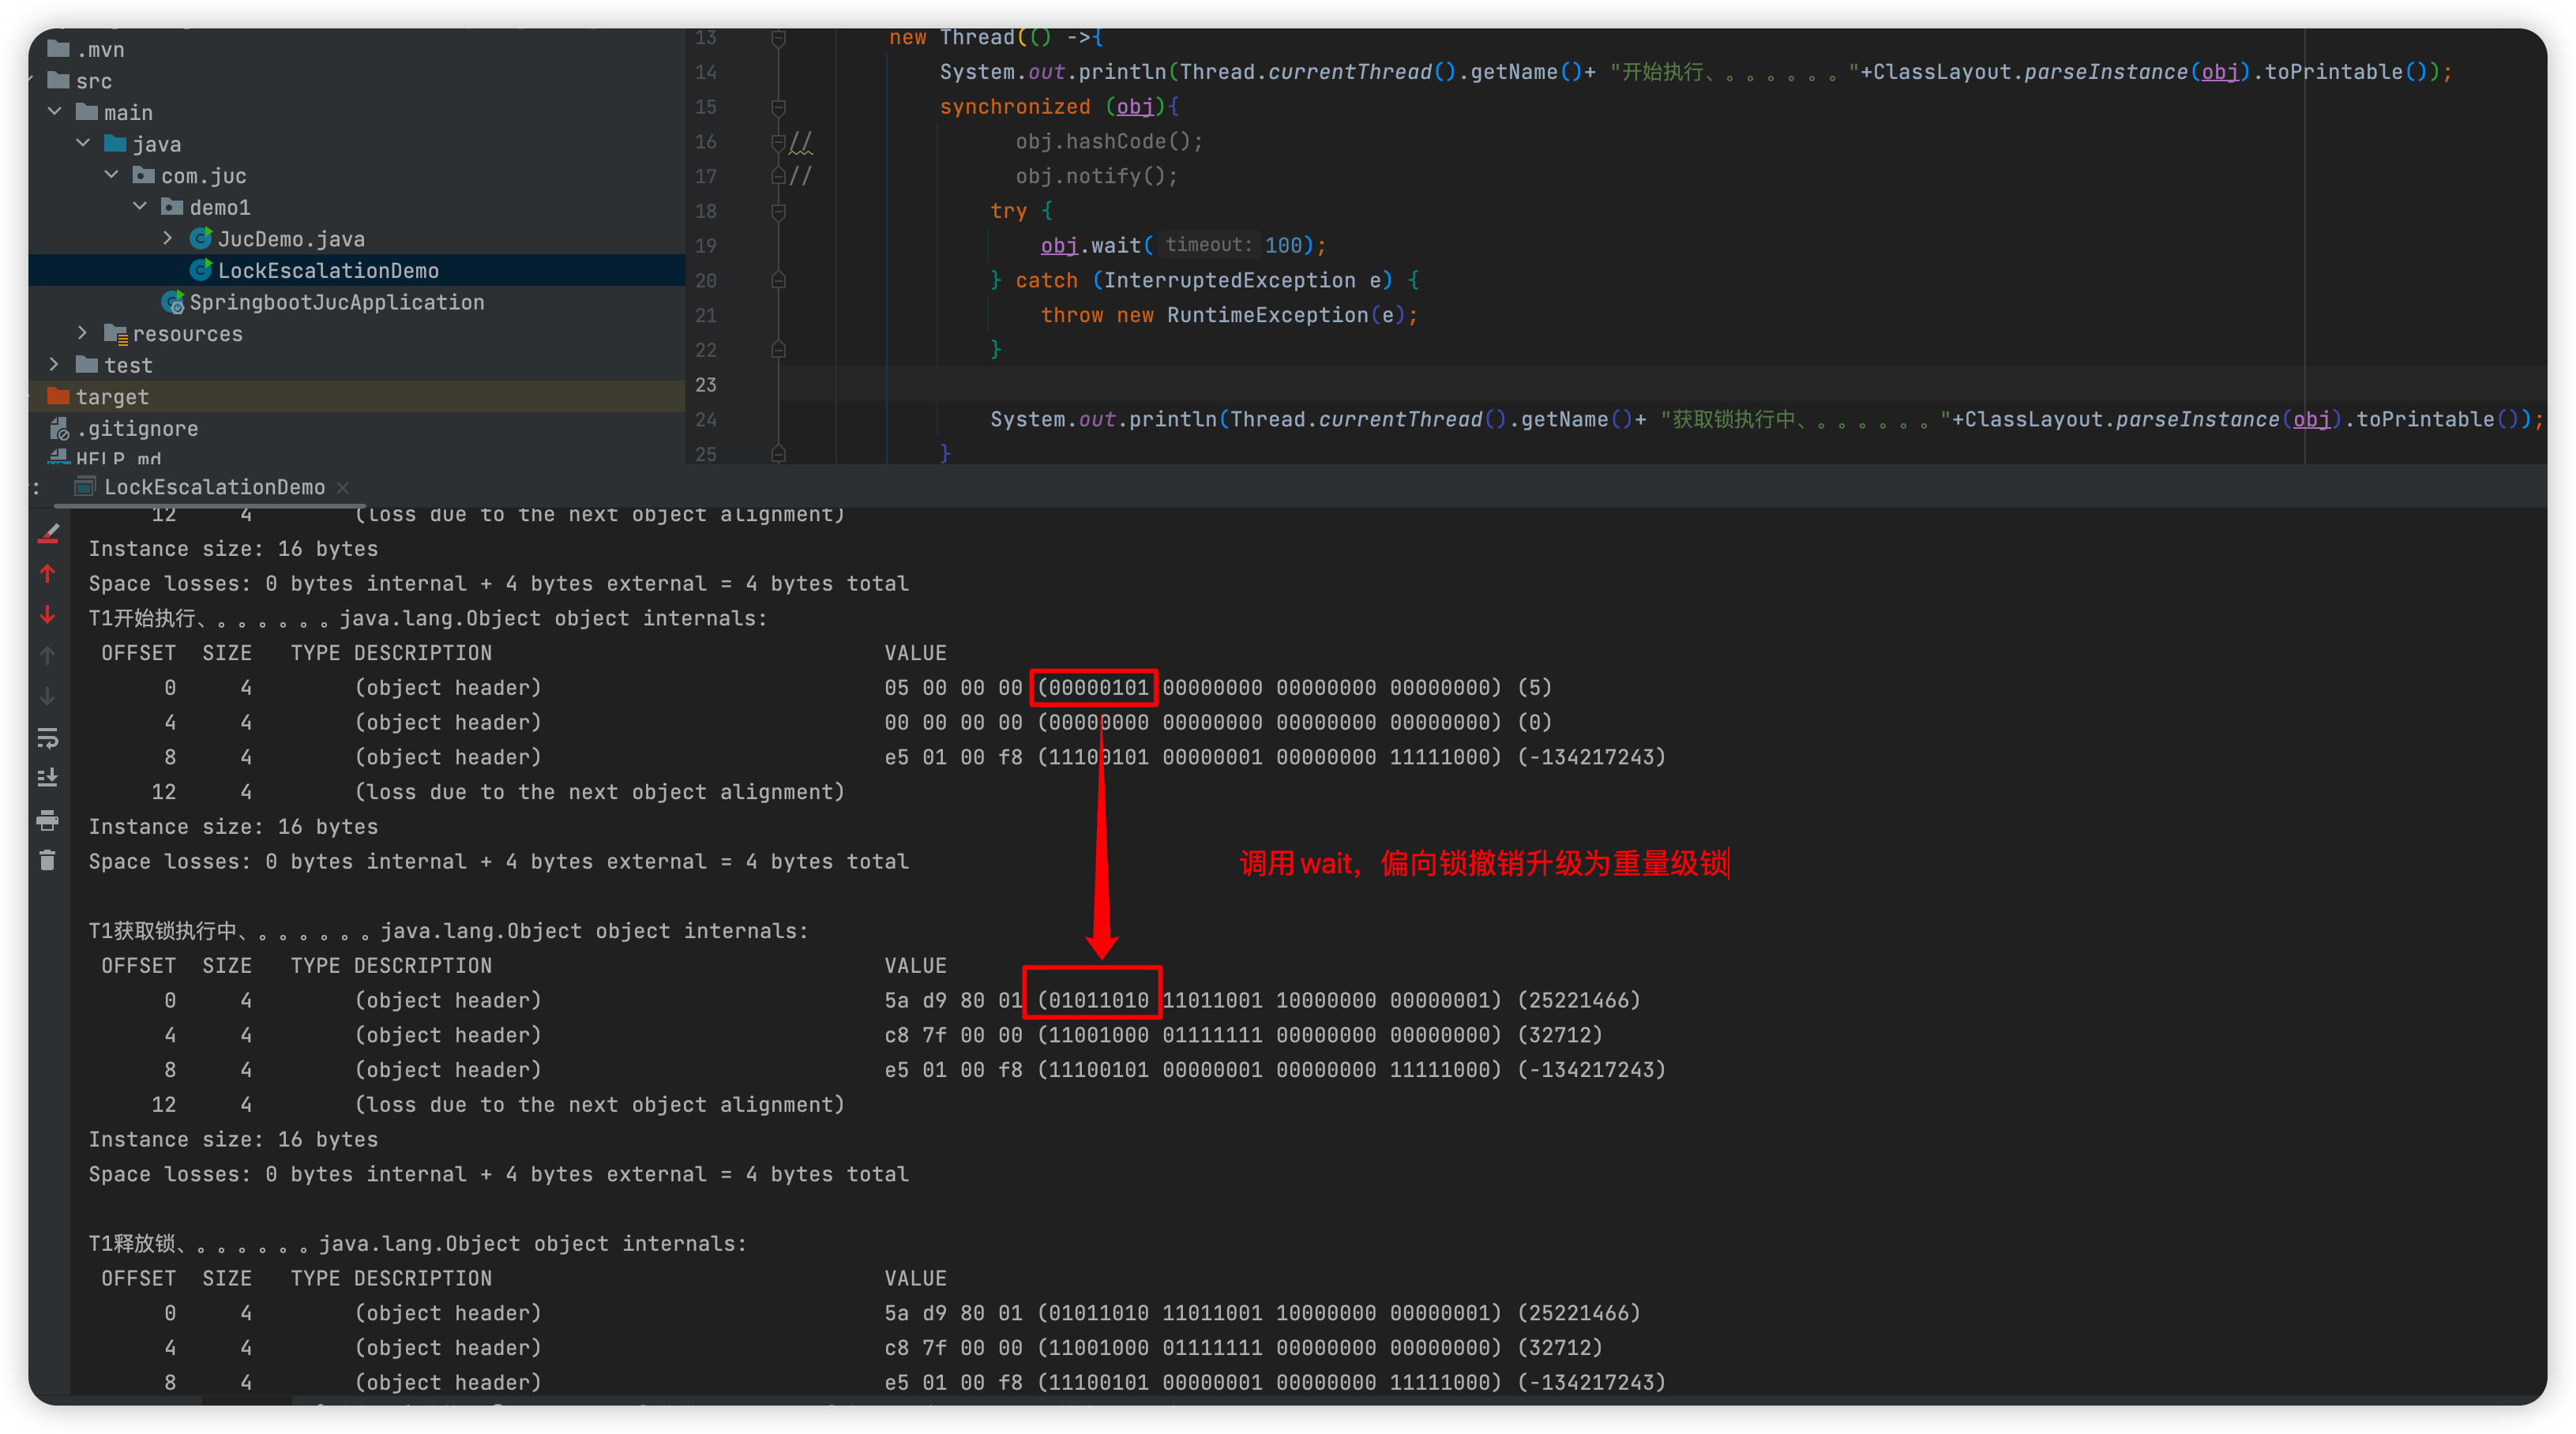Expand the resources folder node
This screenshot has height=1434, width=2576.
point(83,333)
